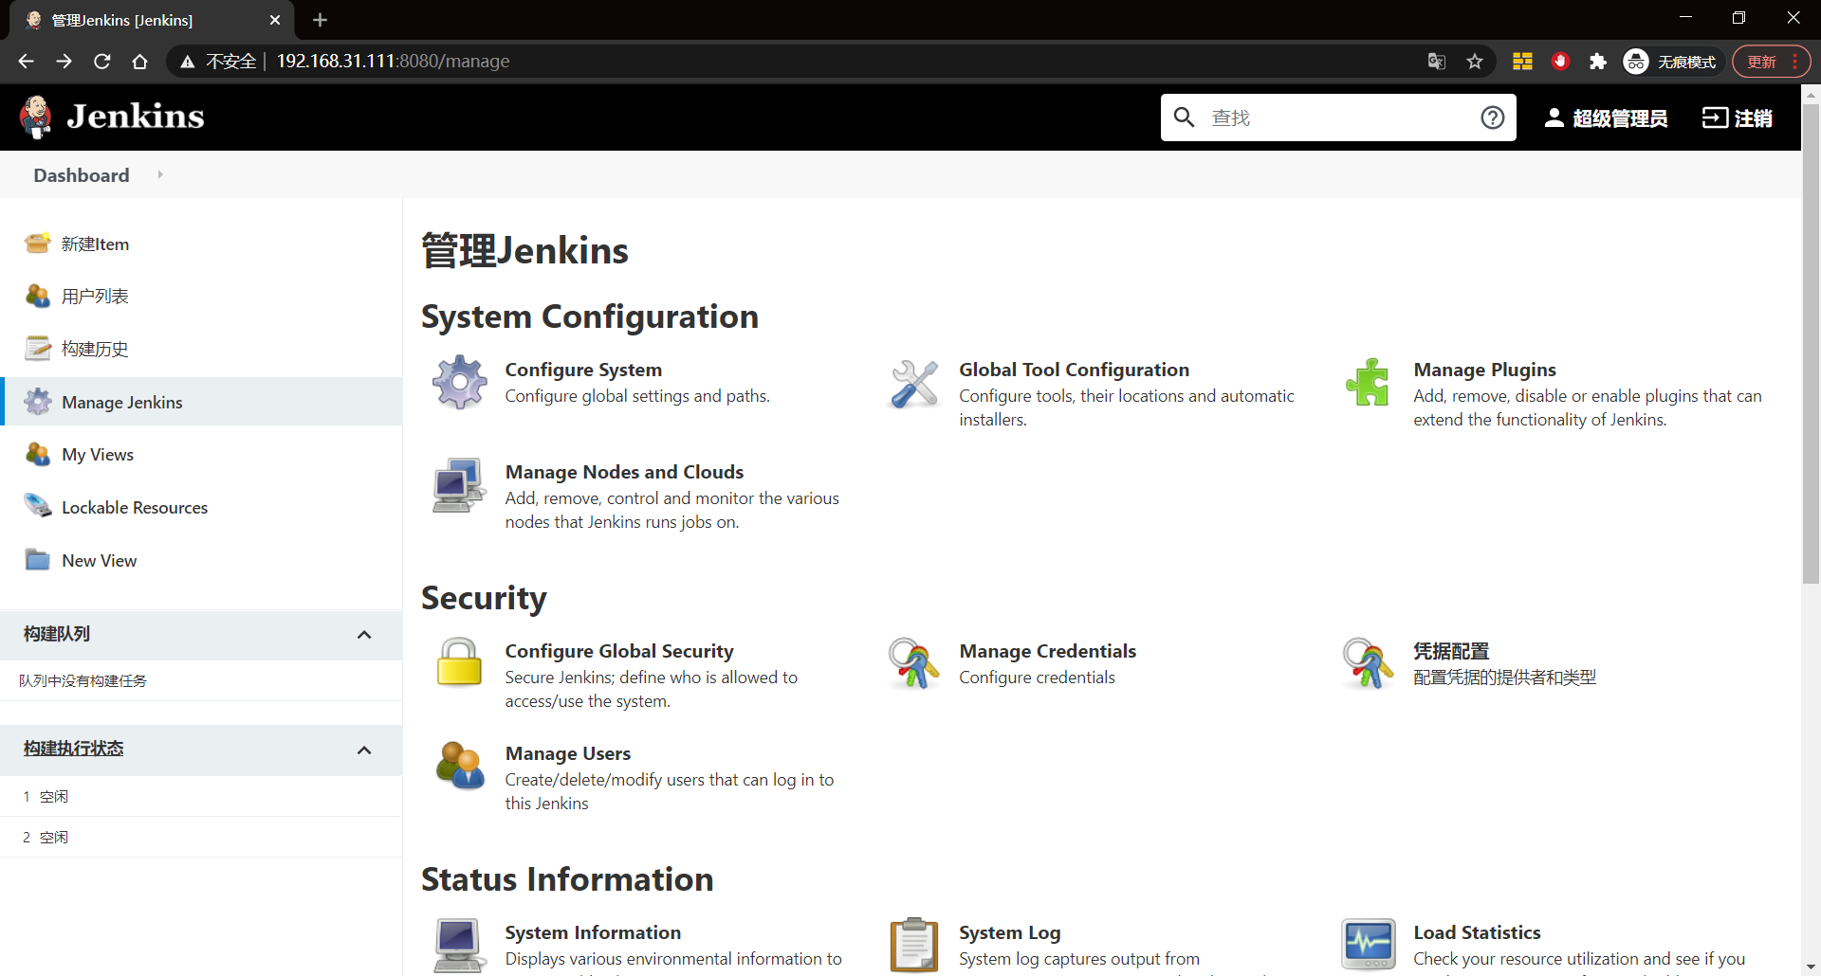The image size is (1821, 976).
Task: Click the 超级管理员 user link
Action: point(1606,117)
